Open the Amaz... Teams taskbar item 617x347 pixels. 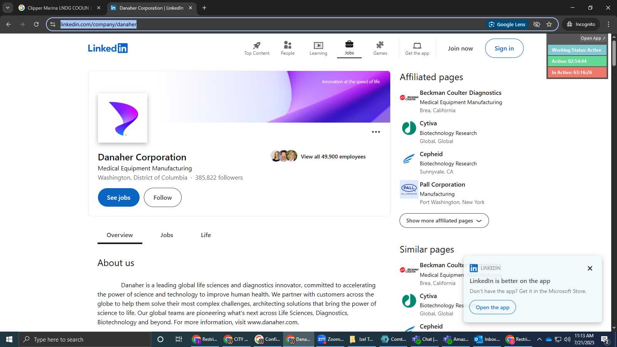(456, 339)
